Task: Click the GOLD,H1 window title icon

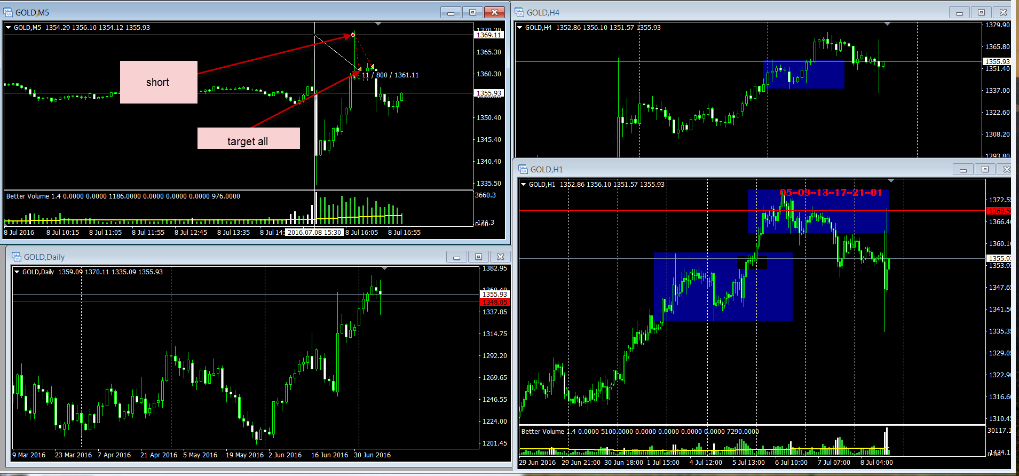Action: point(523,169)
